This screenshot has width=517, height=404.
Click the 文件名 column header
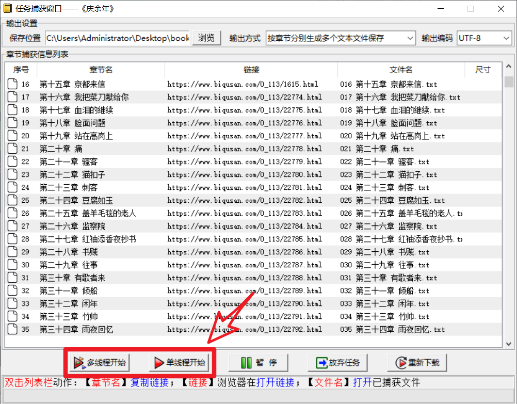pyautogui.click(x=401, y=70)
